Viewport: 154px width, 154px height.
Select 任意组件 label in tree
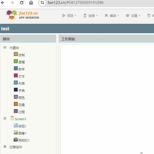coord(16,147)
